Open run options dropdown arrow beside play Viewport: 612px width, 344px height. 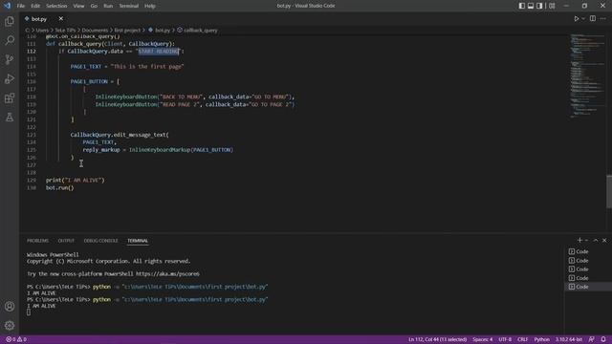pyautogui.click(x=583, y=19)
